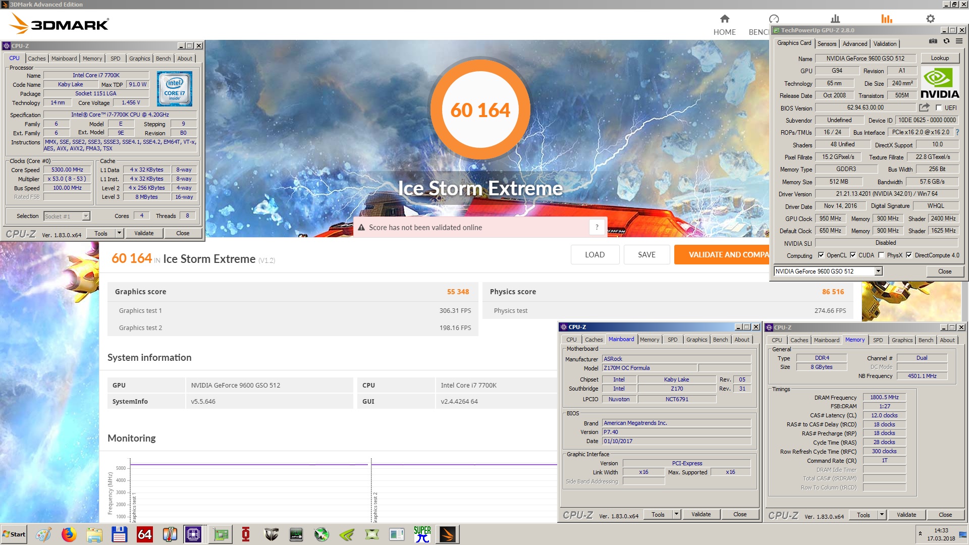
Task: Click Tools button in Mainboard CPU-Z window
Action: tap(658, 514)
